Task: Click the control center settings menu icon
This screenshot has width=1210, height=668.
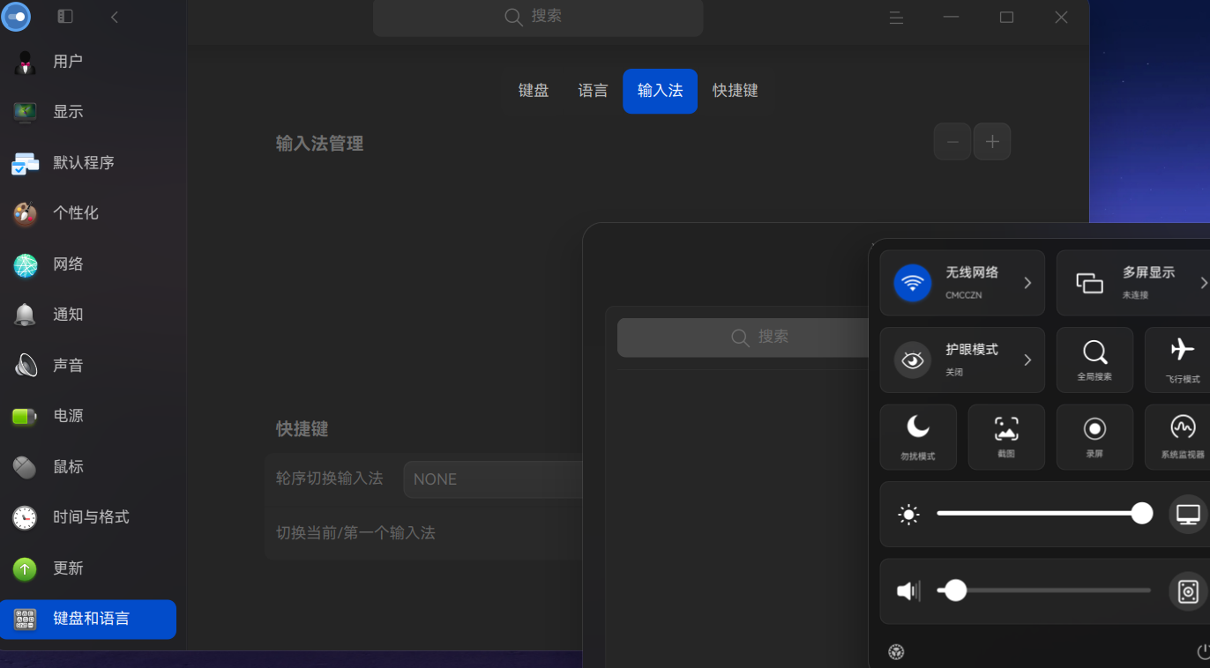Action: pyautogui.click(x=896, y=17)
